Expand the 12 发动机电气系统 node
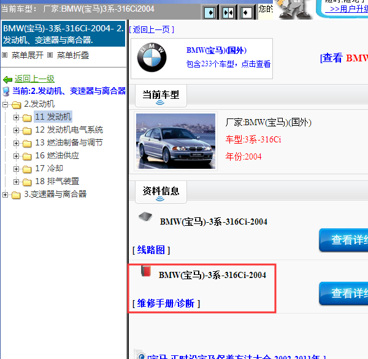The image size is (368, 359). (16, 130)
